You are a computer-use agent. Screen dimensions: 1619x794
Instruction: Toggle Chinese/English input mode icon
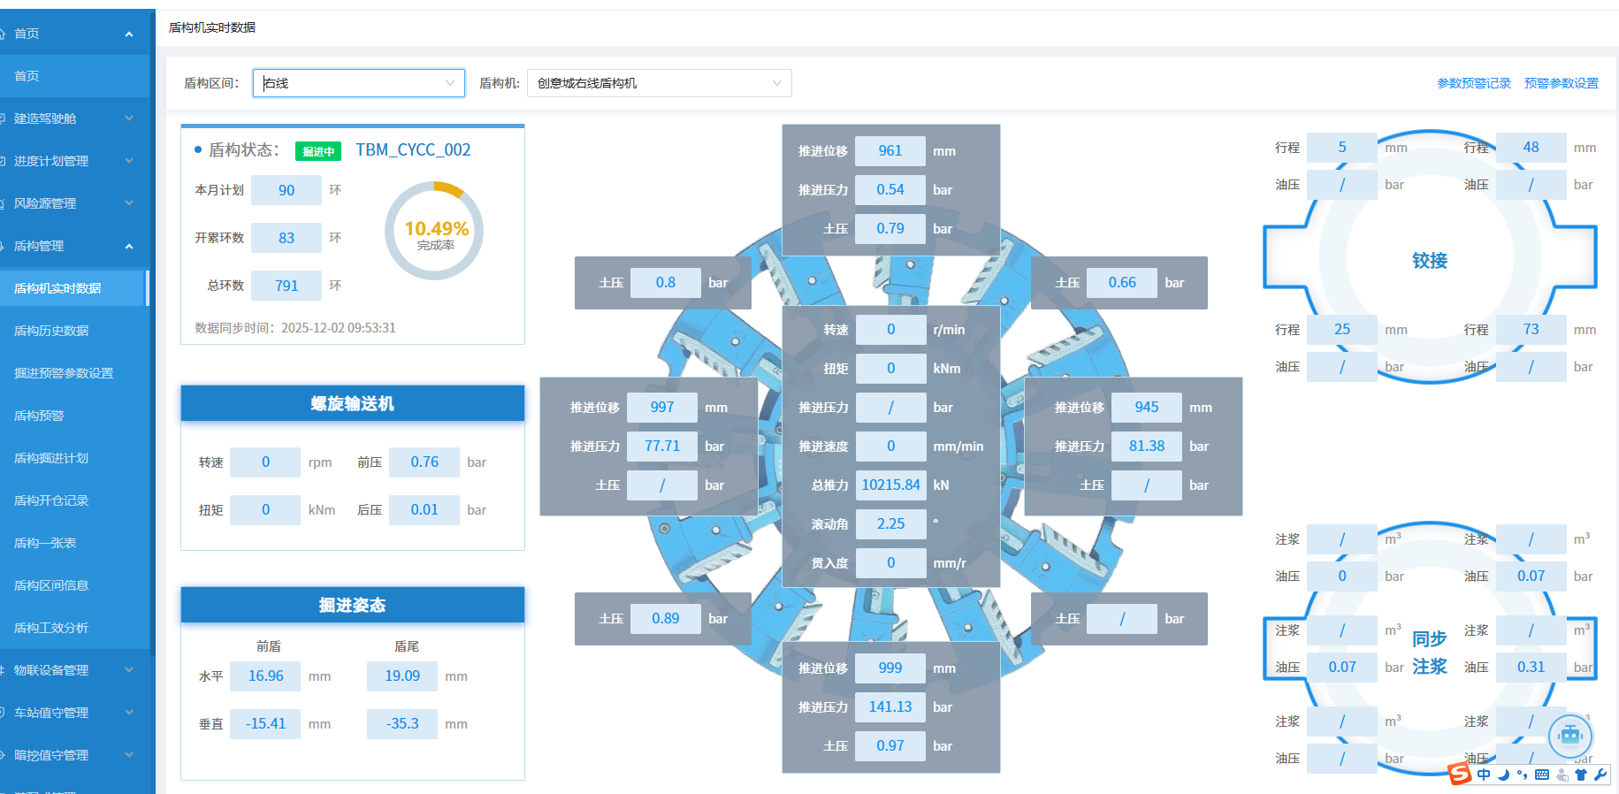tap(1484, 775)
